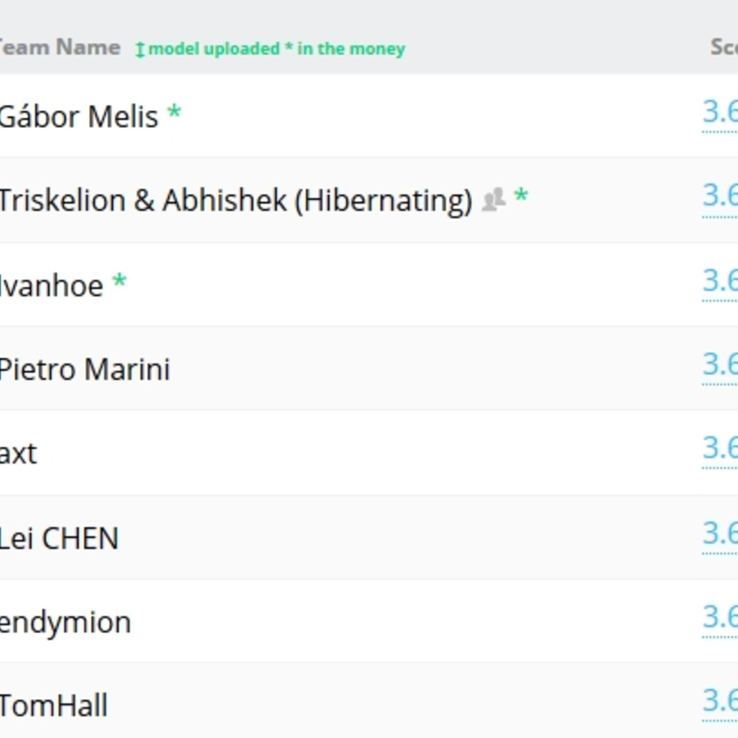Click the green asterisk next to Ivanhoe
Viewport: 738px width, 738px height.
pos(119,282)
